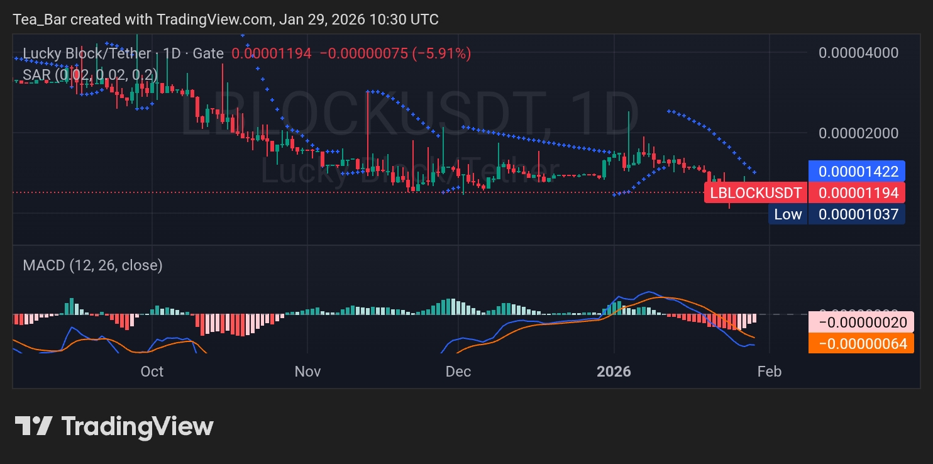Screen dimensions: 933x464
Task: Click the low price value 0.00001037
Action: click(x=856, y=214)
